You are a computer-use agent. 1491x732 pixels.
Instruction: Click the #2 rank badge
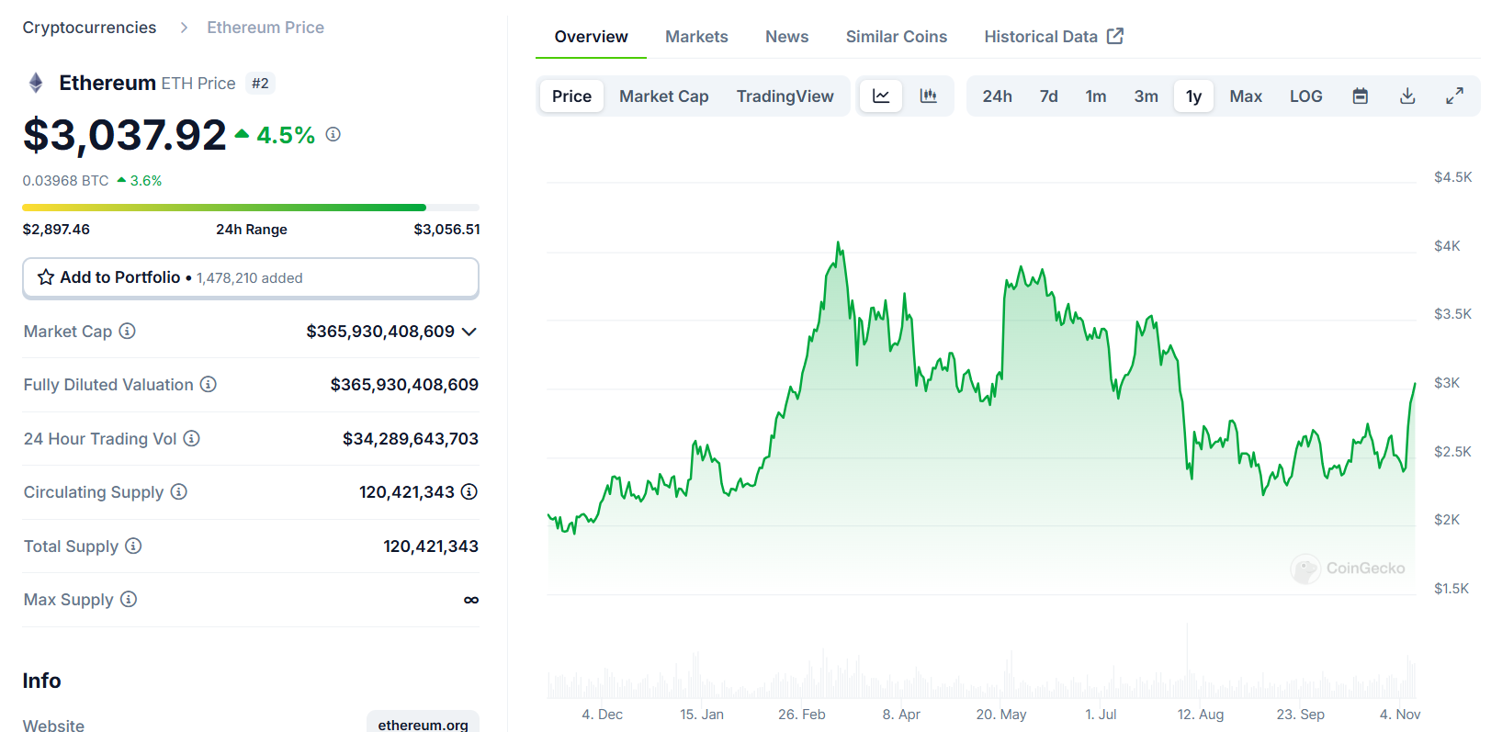pyautogui.click(x=261, y=84)
